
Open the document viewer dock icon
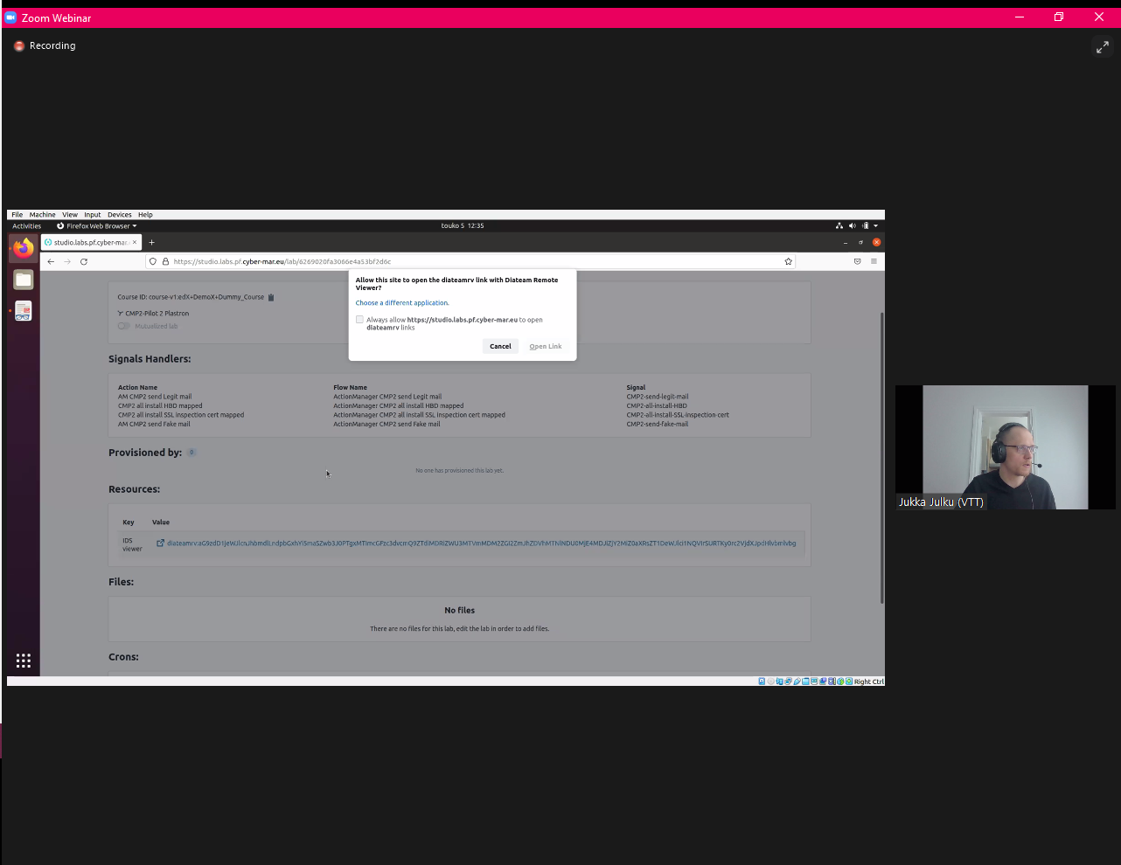click(x=24, y=311)
